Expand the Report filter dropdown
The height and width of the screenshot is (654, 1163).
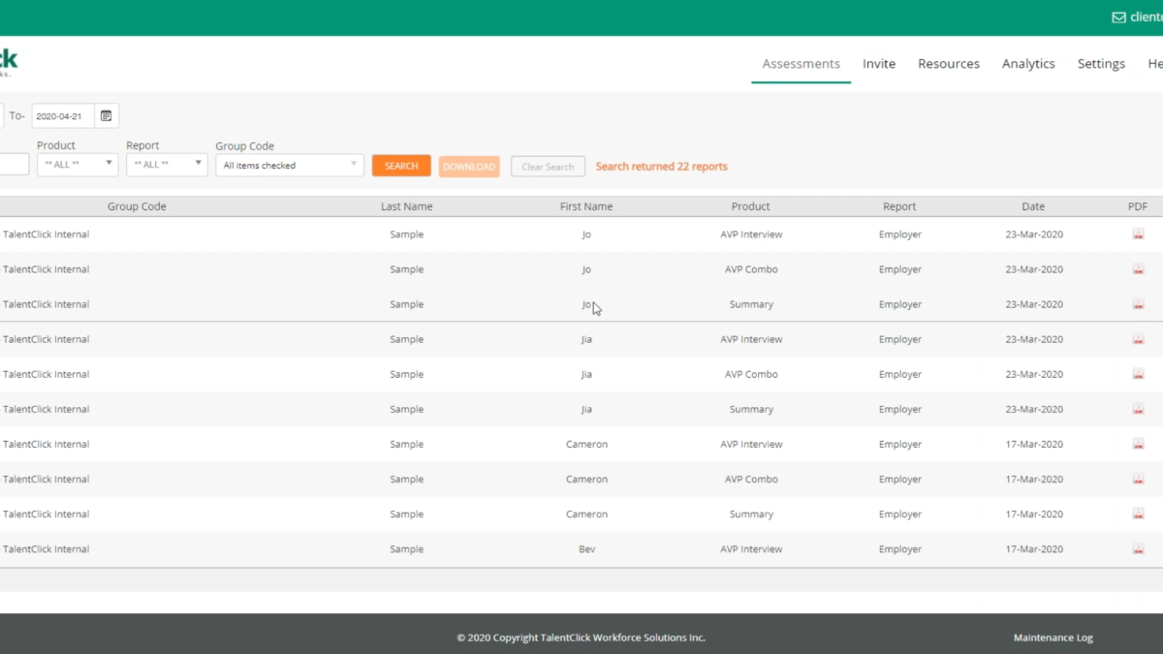click(x=167, y=165)
